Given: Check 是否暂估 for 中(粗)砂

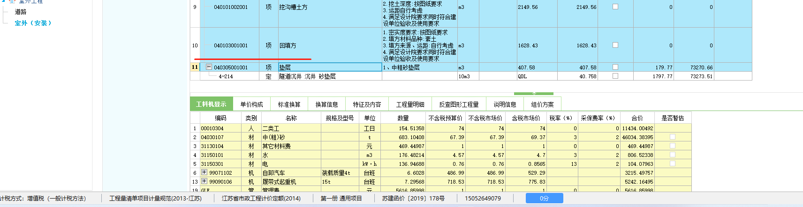Looking at the screenshot, I should pos(673,137).
